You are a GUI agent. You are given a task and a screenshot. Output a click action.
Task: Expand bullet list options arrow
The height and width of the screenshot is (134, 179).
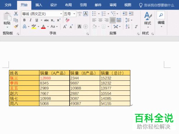tap(99, 14)
